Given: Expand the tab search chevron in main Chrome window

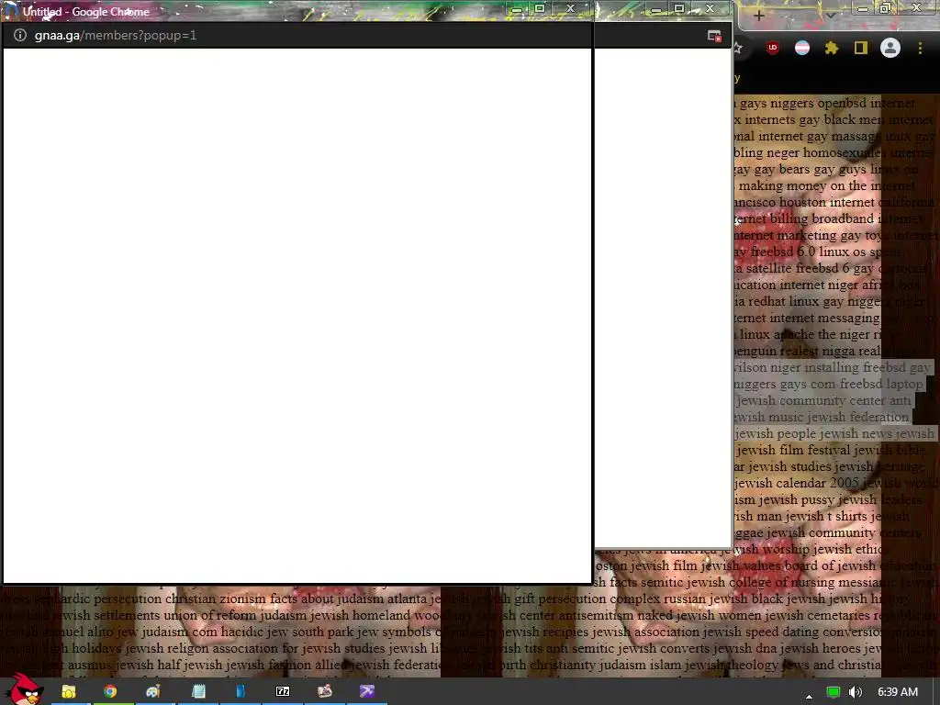Looking at the screenshot, I should 831,15.
